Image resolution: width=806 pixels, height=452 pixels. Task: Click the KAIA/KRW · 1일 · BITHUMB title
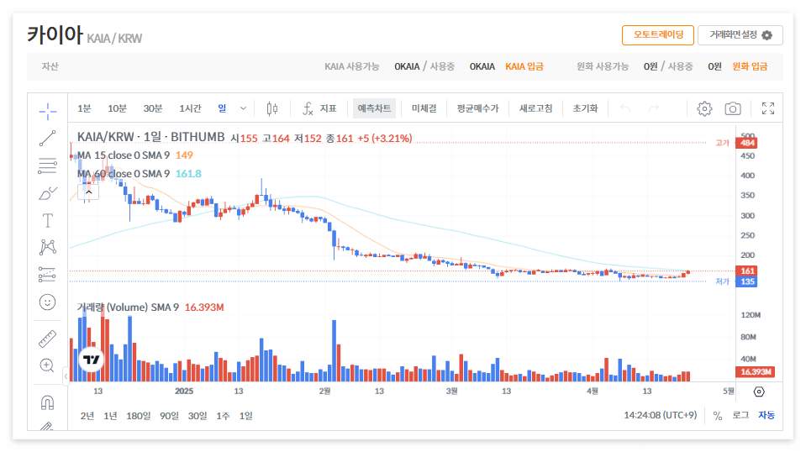150,137
